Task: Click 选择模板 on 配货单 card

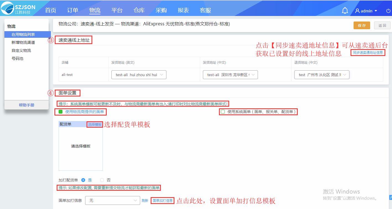Action: tap(95, 125)
